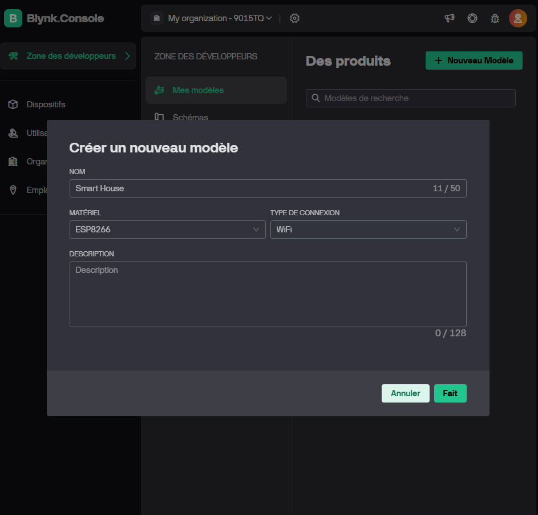
Task: Click the Blynk green B logo
Action: coord(13,18)
